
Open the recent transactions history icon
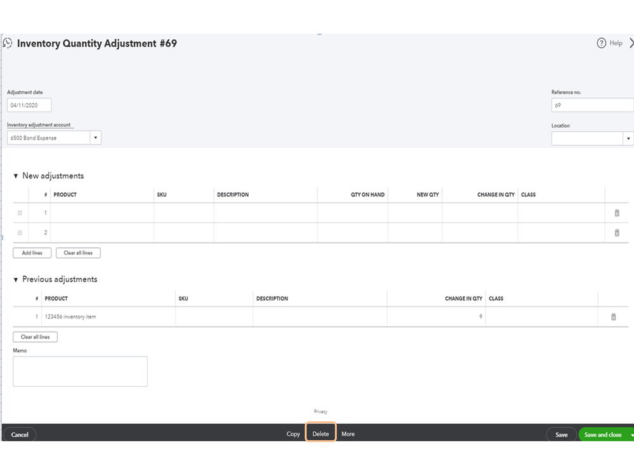pyautogui.click(x=7, y=43)
